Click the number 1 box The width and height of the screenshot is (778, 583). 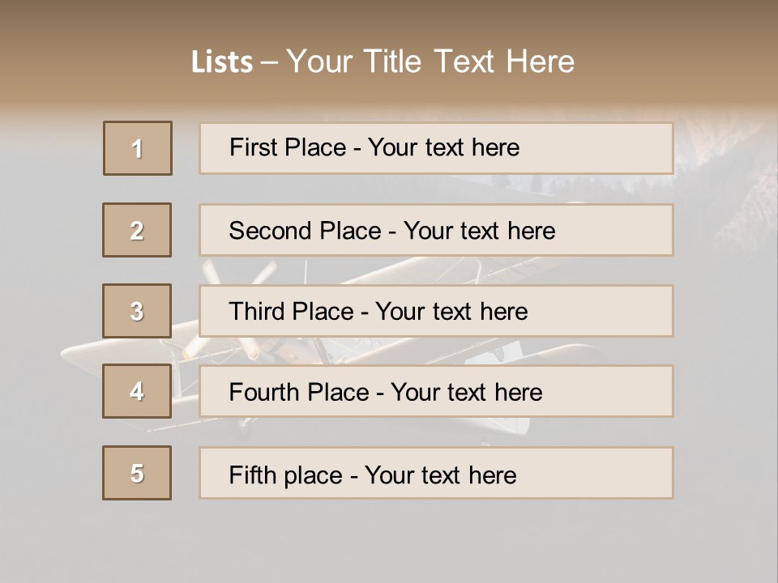click(138, 148)
